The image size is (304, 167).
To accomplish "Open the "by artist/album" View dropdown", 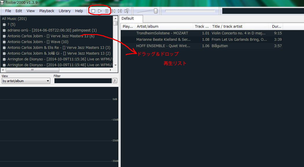I will (26, 81).
